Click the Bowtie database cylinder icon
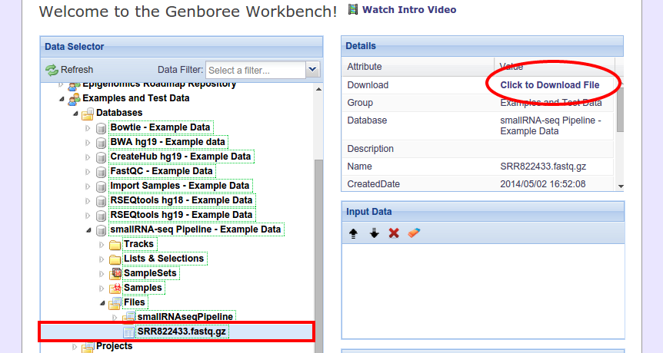 tap(101, 127)
